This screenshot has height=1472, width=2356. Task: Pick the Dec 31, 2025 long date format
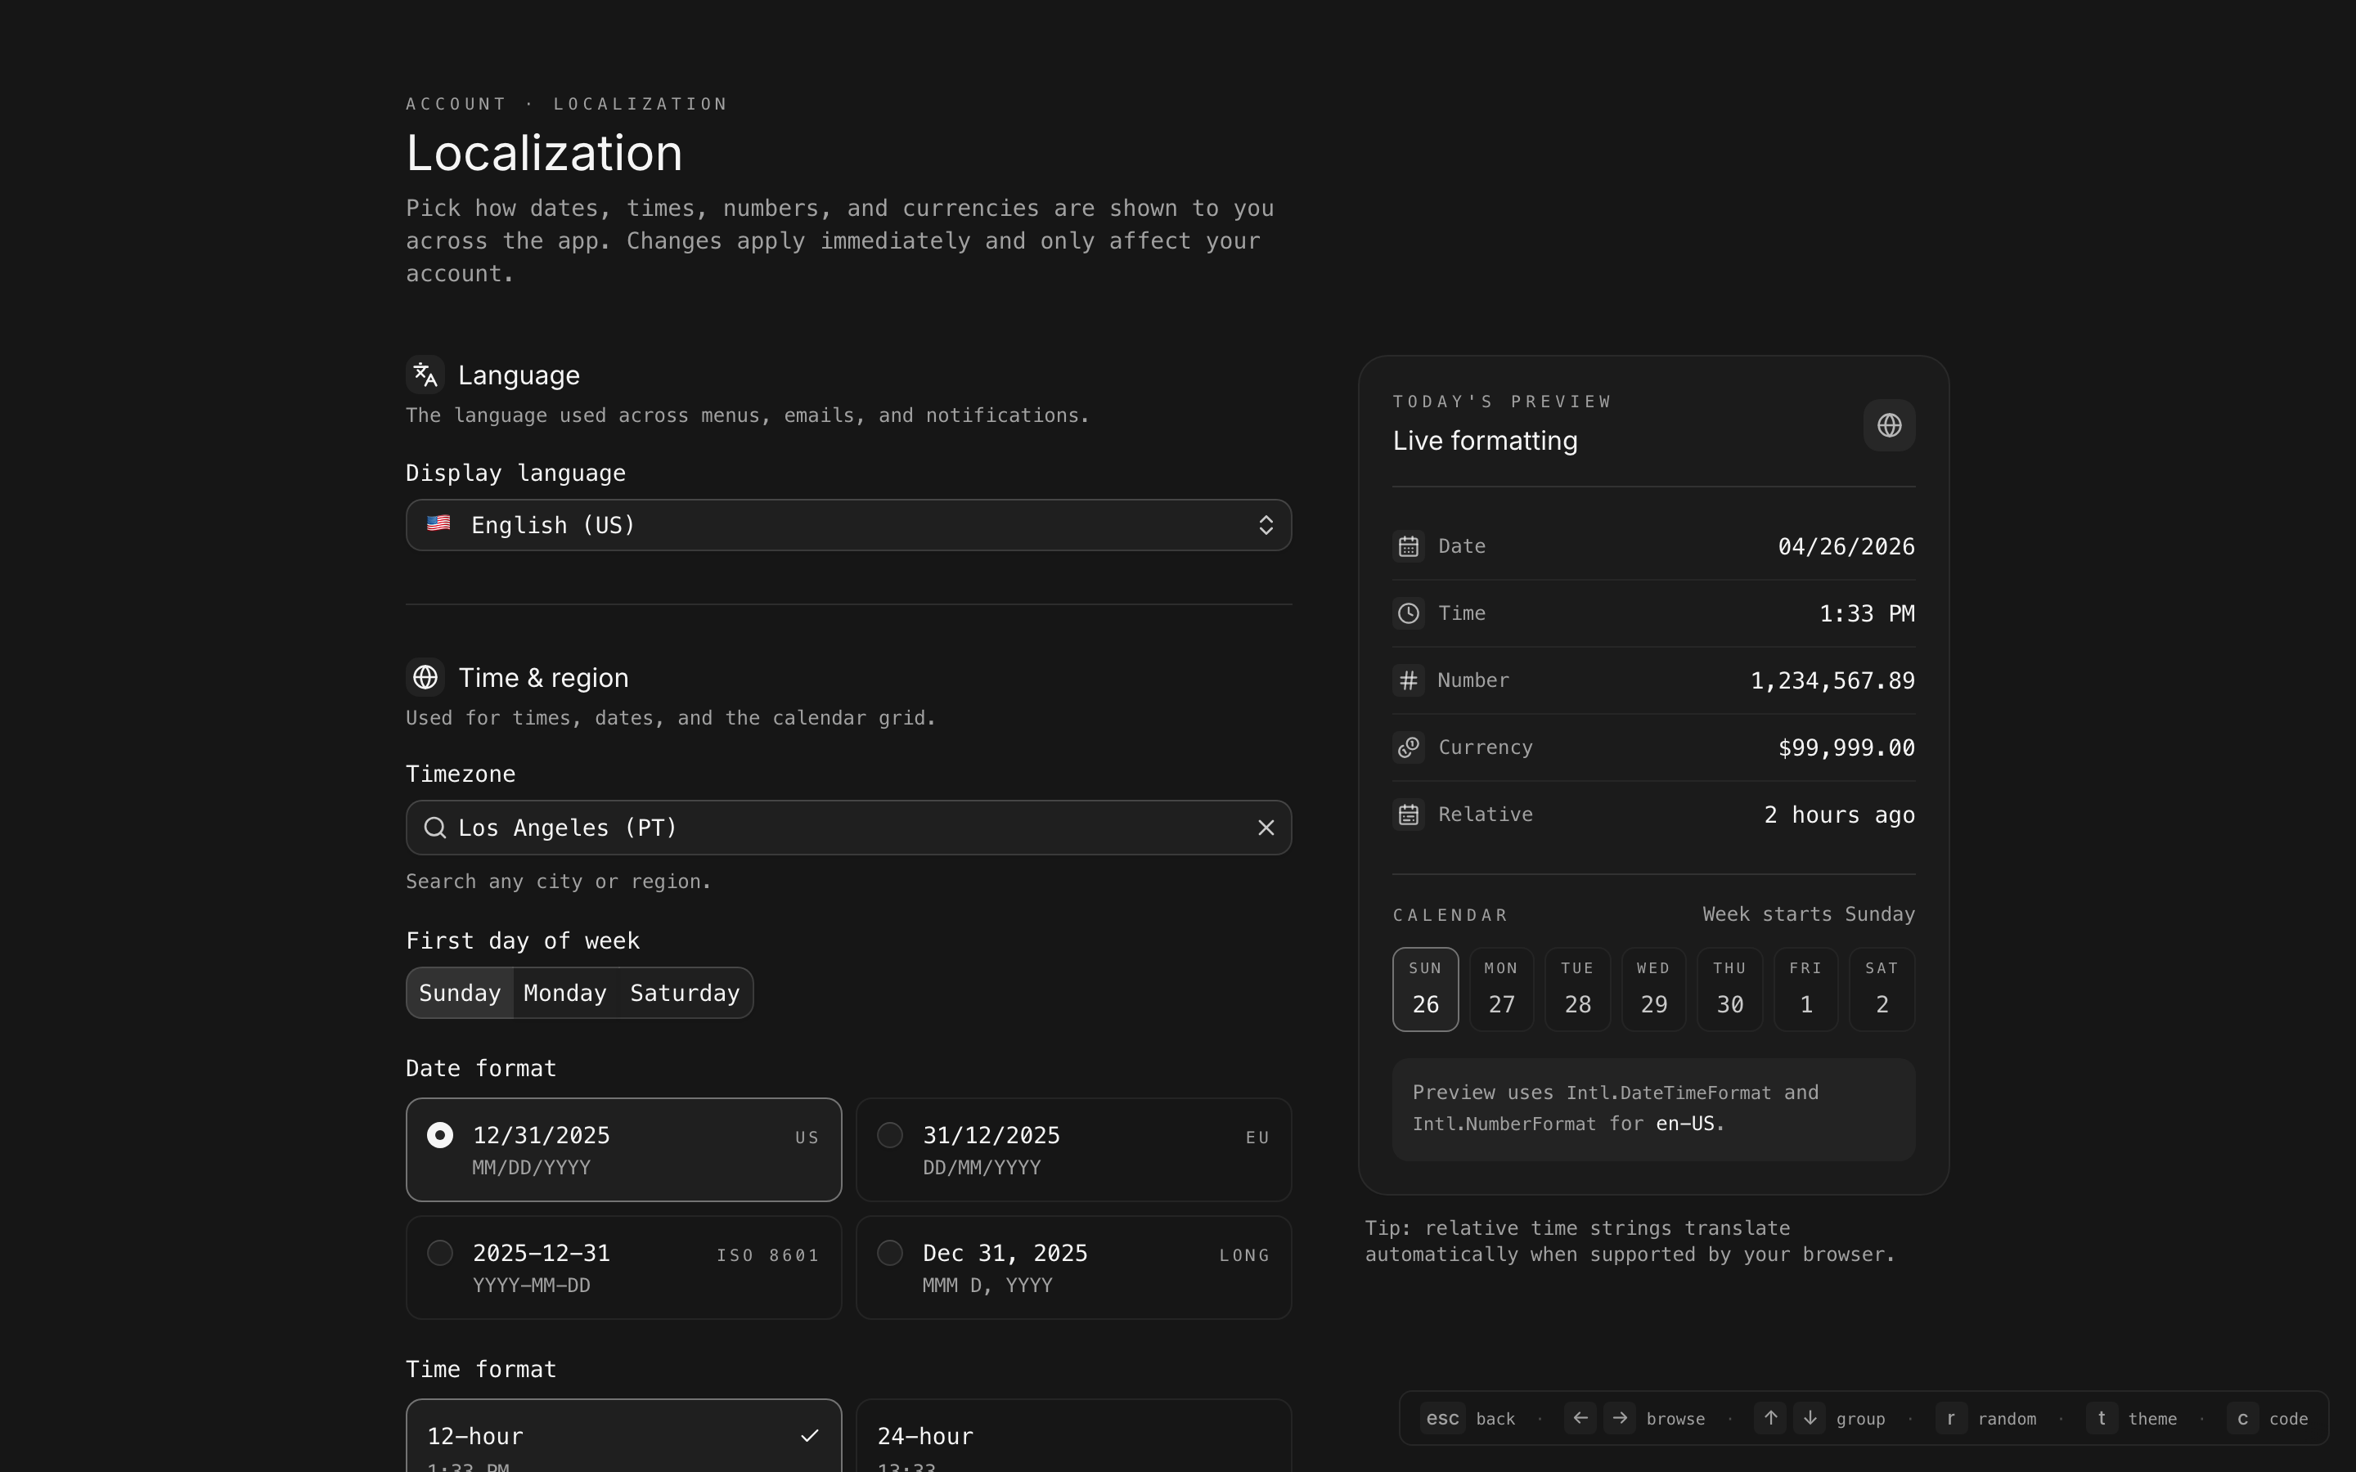1072,1268
